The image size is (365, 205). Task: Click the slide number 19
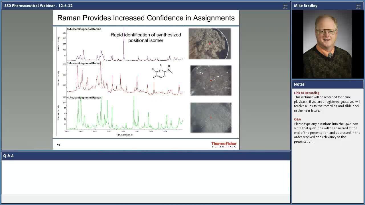58,145
